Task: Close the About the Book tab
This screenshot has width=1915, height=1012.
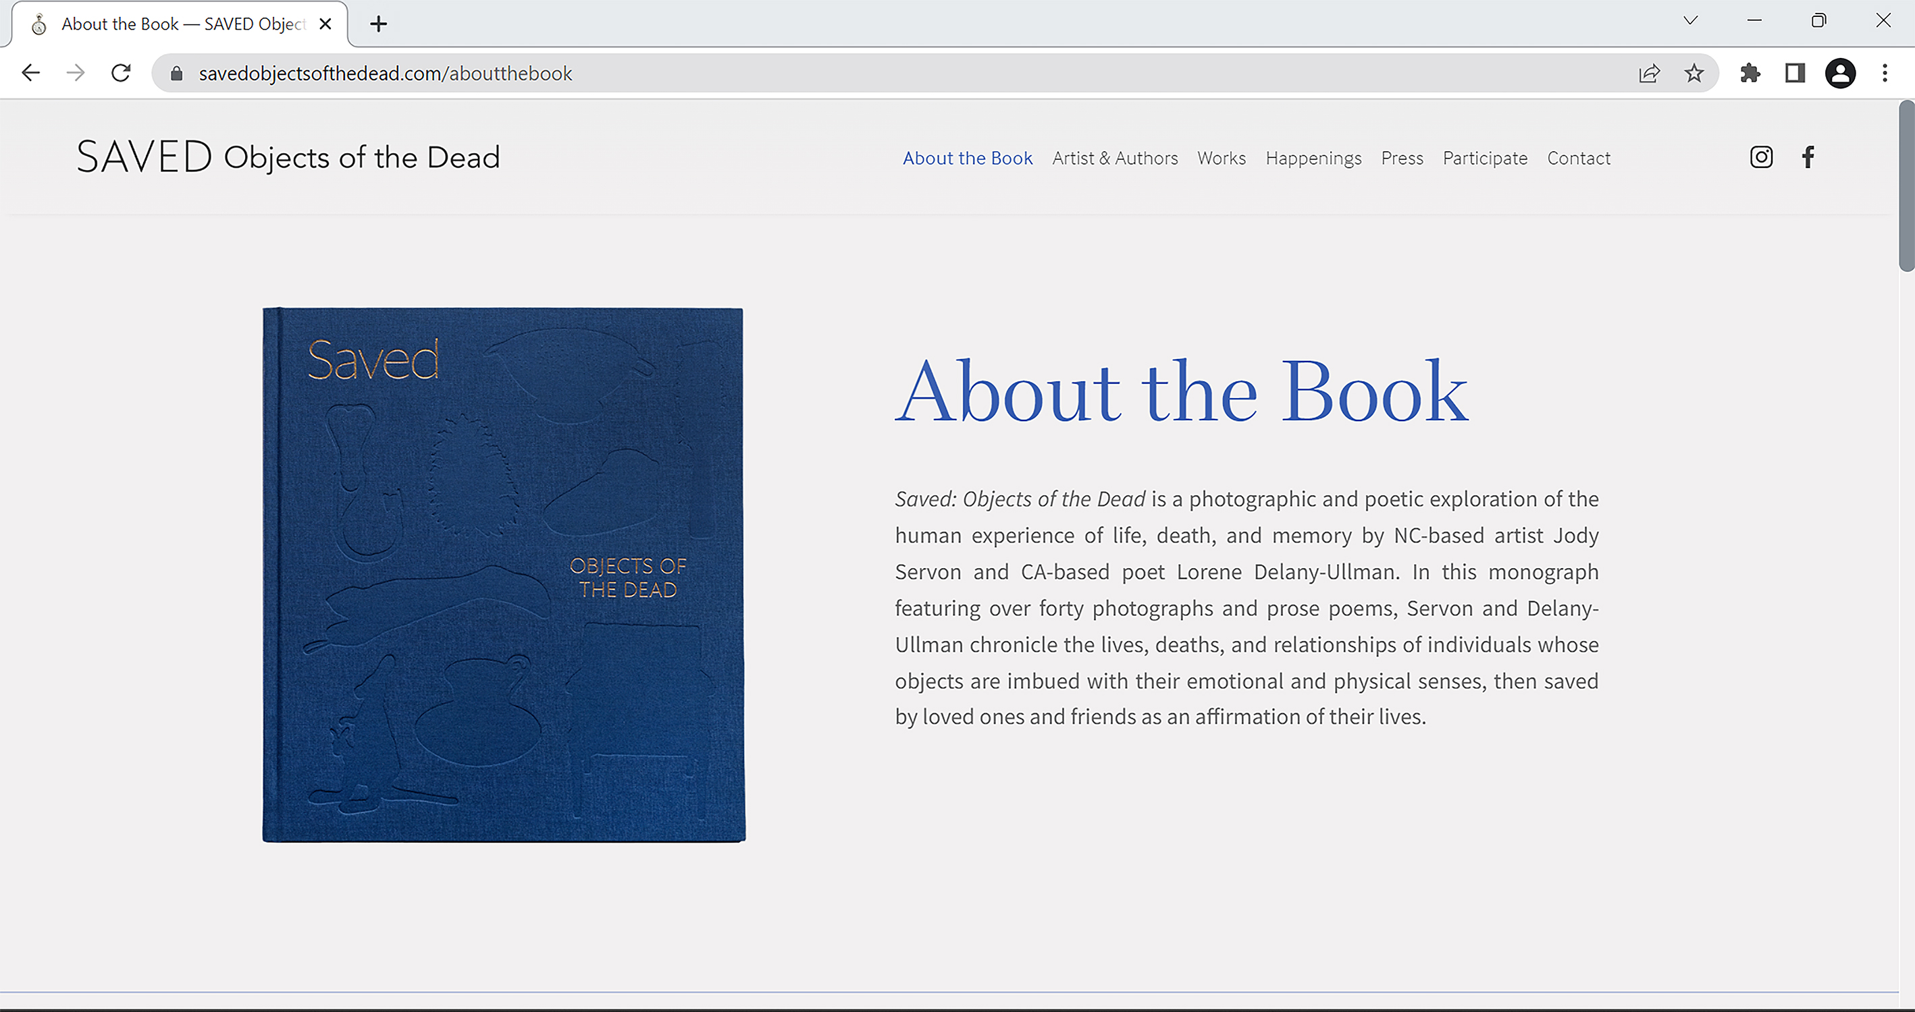Action: pyautogui.click(x=325, y=24)
